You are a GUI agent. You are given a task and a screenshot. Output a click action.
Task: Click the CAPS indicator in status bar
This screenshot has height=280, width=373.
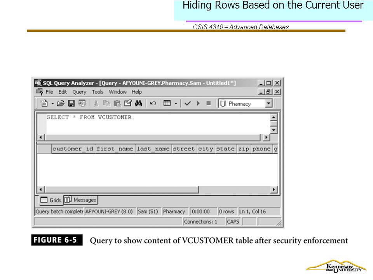pyautogui.click(x=233, y=222)
